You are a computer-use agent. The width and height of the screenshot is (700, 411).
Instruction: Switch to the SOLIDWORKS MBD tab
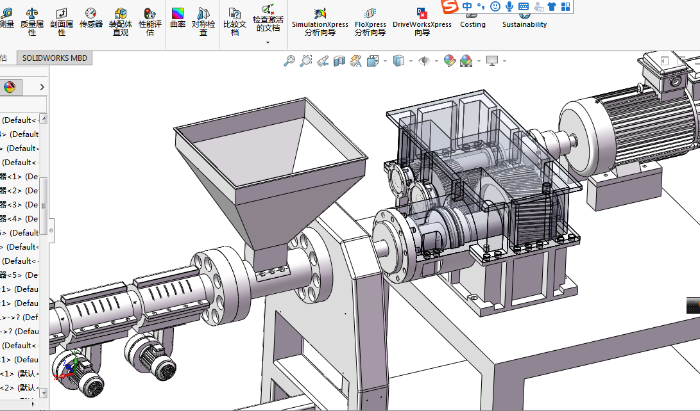click(55, 58)
